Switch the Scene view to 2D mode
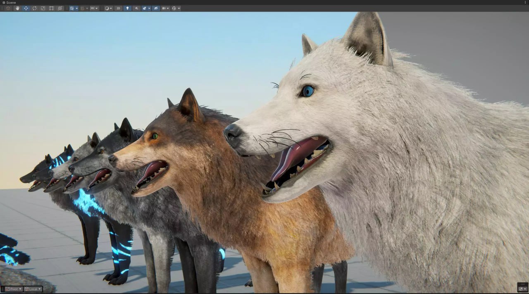 click(119, 8)
